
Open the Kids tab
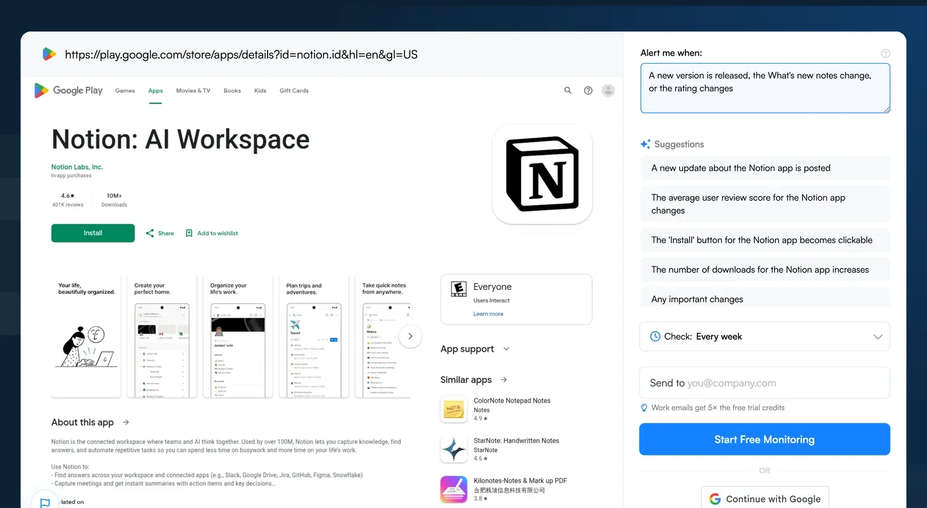tap(260, 91)
